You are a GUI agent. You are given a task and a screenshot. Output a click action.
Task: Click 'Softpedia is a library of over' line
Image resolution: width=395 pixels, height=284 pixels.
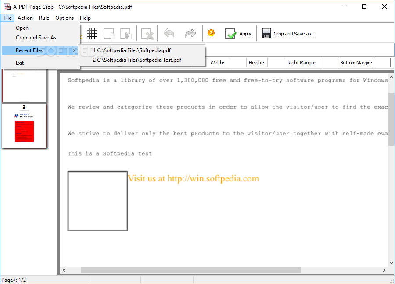228,80
